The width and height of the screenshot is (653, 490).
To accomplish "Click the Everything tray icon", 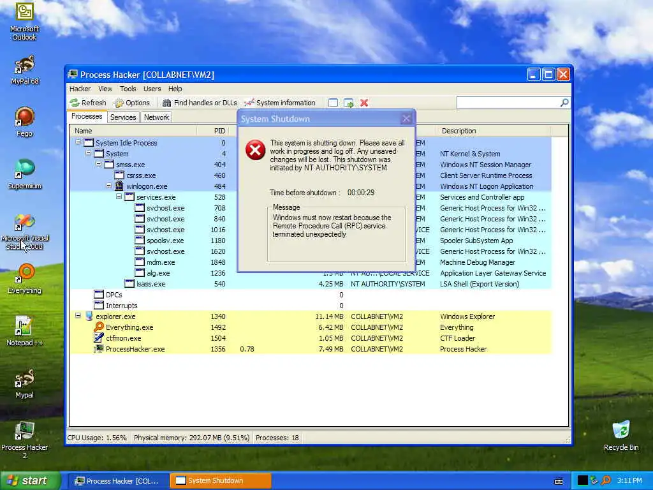I will coord(606,480).
